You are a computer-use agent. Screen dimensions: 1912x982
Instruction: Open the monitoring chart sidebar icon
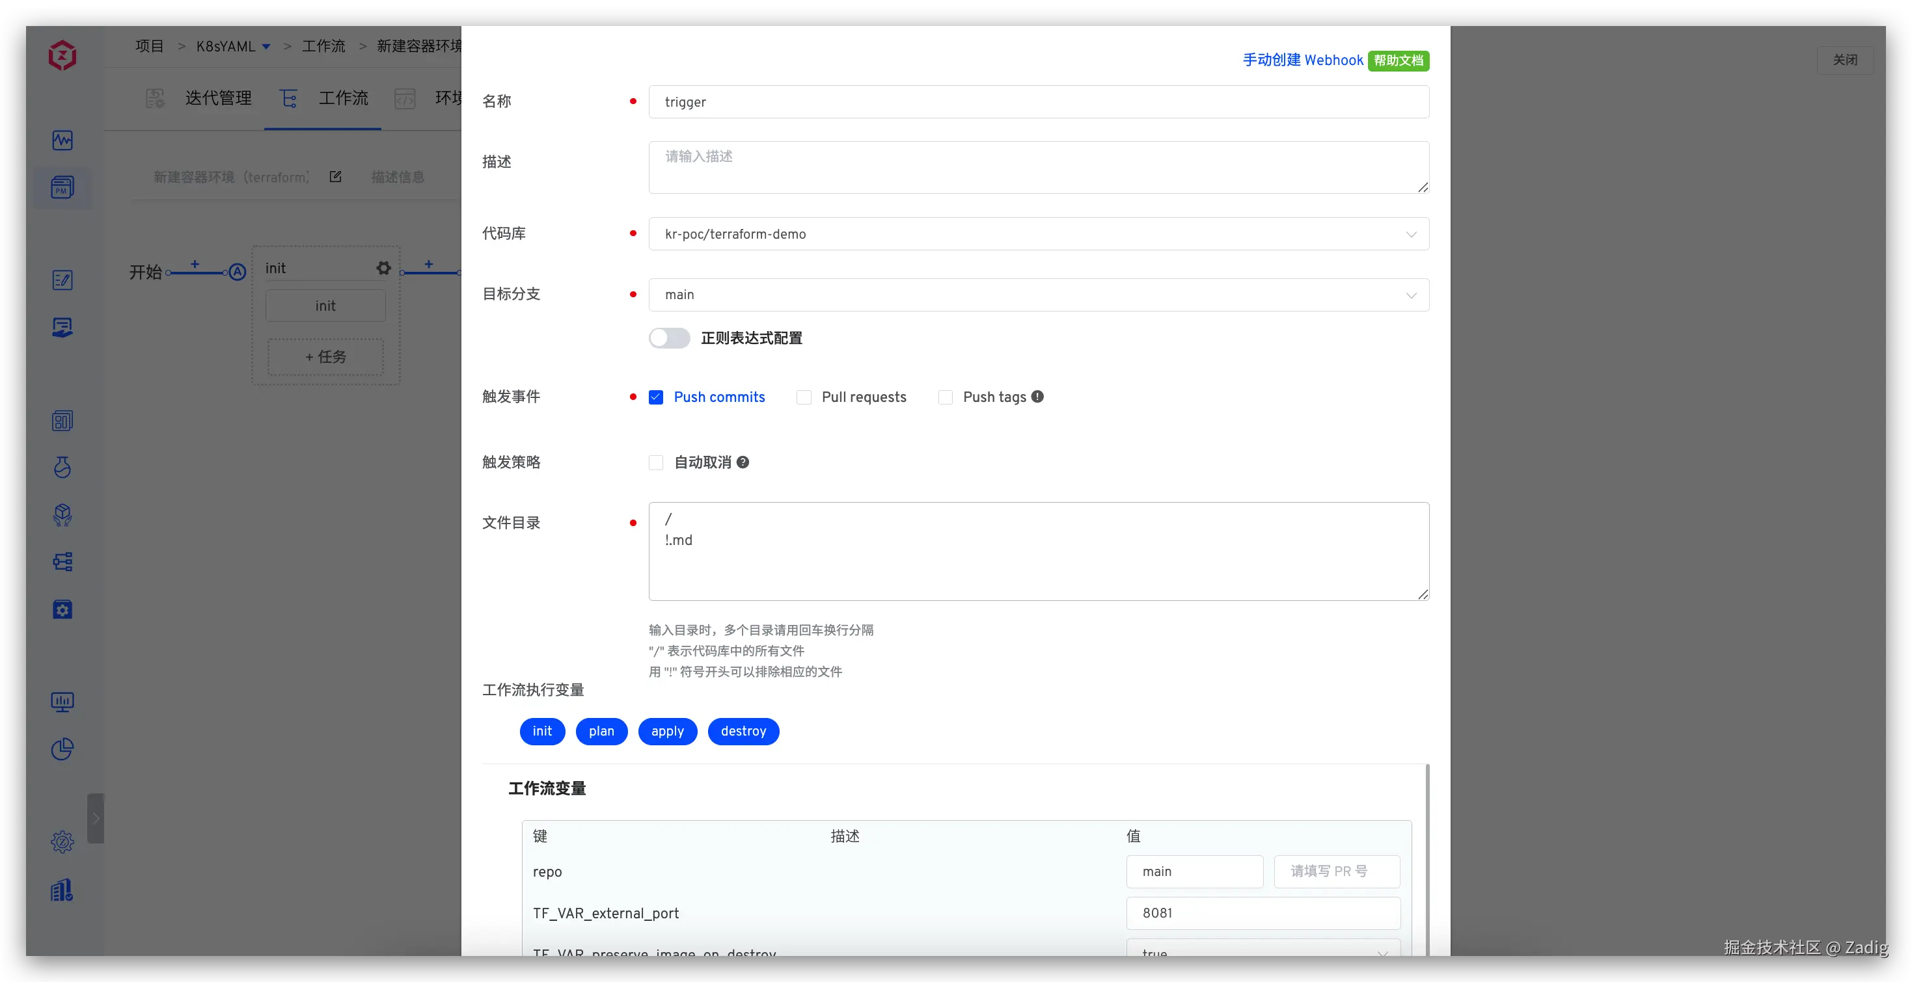[62, 140]
